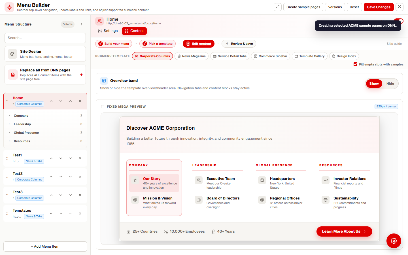This screenshot has height=255, width=408.
Task: Click the Overview band layout icon
Action: pyautogui.click(x=104, y=81)
